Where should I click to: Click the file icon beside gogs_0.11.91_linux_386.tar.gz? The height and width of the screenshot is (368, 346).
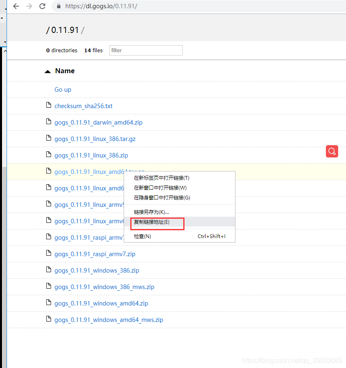[x=48, y=138]
